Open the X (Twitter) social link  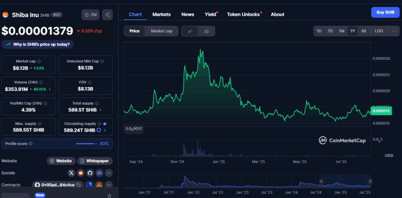click(71, 173)
